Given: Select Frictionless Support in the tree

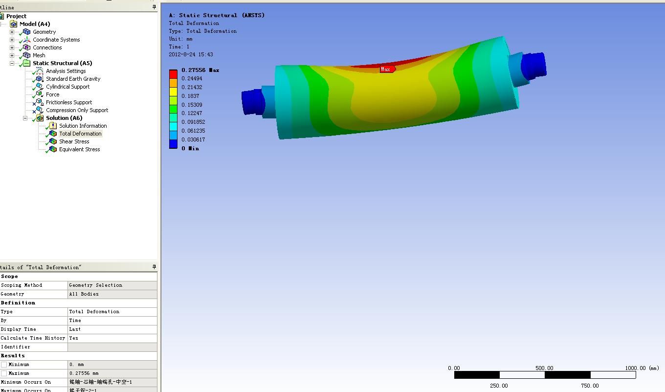Looking at the screenshot, I should pos(69,102).
